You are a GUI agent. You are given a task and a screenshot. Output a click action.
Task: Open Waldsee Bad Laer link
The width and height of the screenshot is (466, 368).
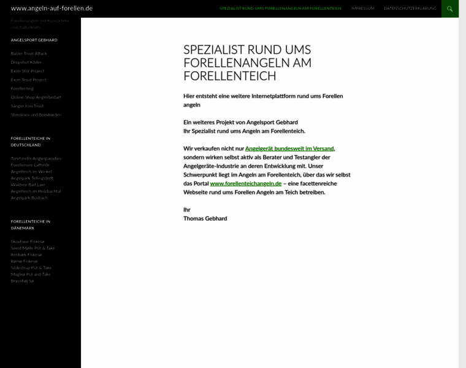pos(28,185)
